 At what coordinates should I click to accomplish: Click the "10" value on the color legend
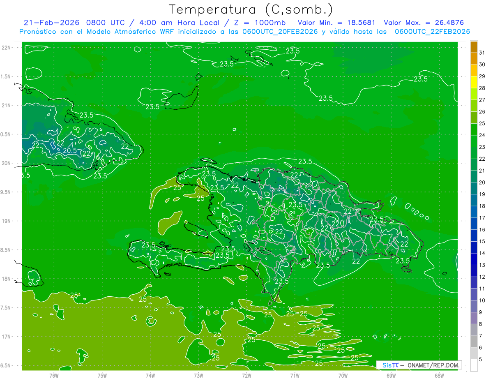(482, 300)
